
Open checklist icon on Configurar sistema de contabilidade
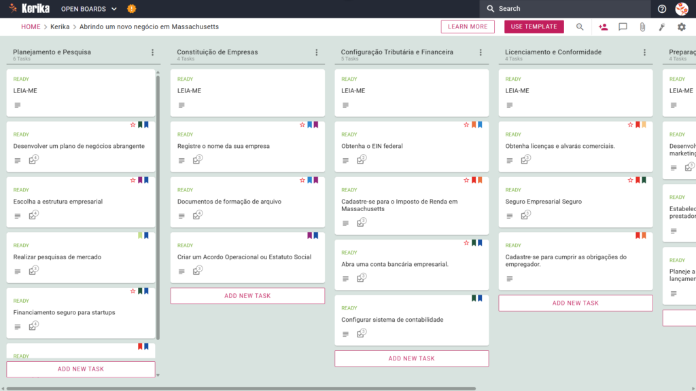362,333
